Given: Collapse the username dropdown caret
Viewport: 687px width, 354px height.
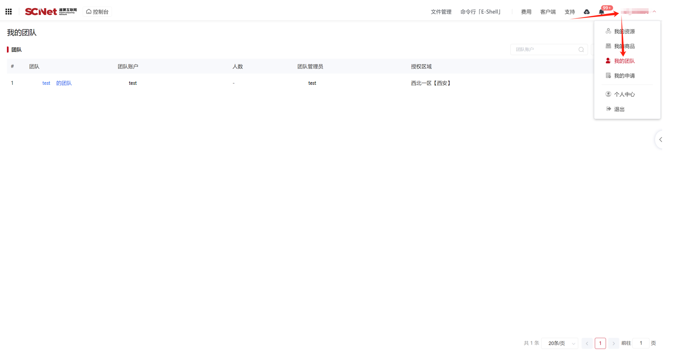Looking at the screenshot, I should tap(654, 12).
